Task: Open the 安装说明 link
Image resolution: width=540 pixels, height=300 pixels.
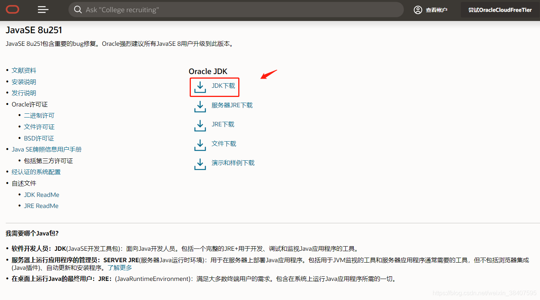Action: coord(24,82)
